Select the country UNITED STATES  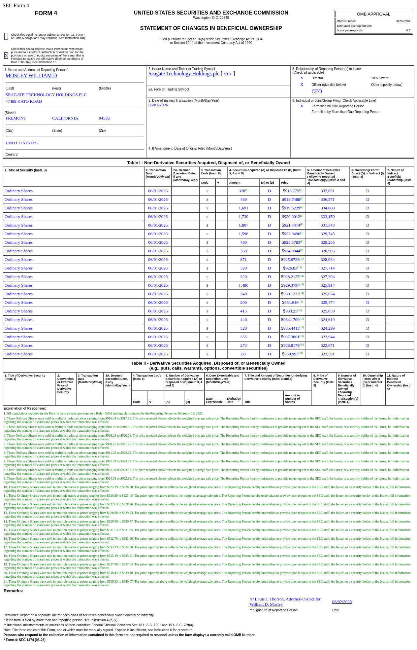pos(21,143)
